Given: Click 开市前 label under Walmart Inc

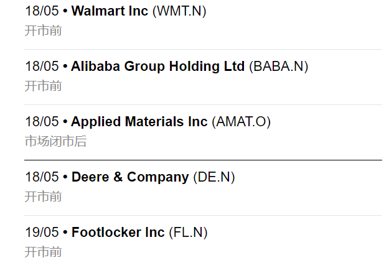Looking at the screenshot, I should pyautogui.click(x=43, y=30).
